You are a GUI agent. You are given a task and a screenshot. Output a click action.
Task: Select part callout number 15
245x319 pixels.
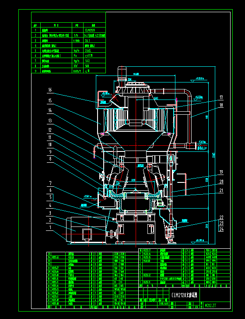coord(50,100)
